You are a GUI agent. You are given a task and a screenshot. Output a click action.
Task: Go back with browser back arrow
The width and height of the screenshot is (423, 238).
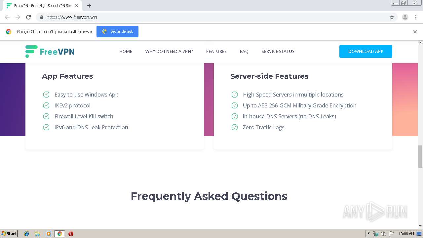[x=7, y=17]
